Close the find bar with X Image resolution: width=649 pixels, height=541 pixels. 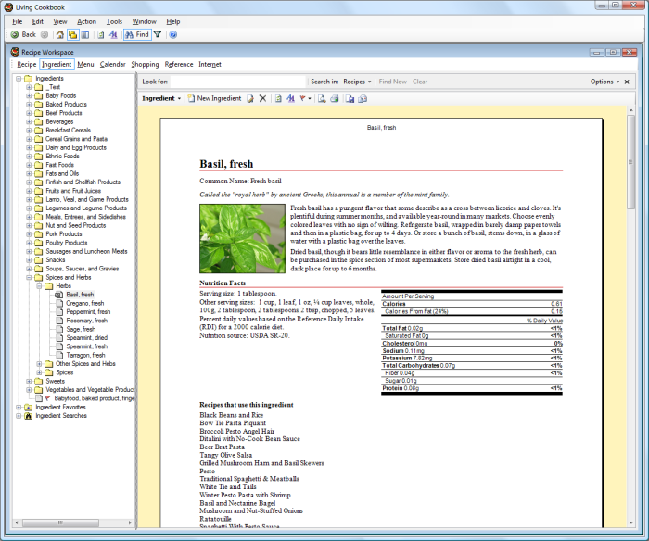(627, 82)
